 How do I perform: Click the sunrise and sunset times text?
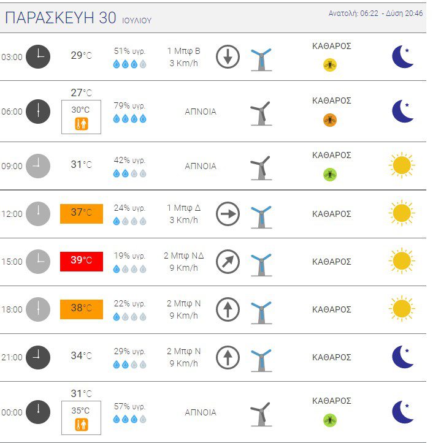[375, 13]
